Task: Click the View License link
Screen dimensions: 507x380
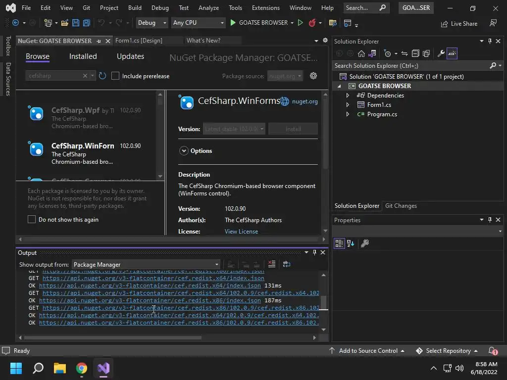Action: coord(241,232)
